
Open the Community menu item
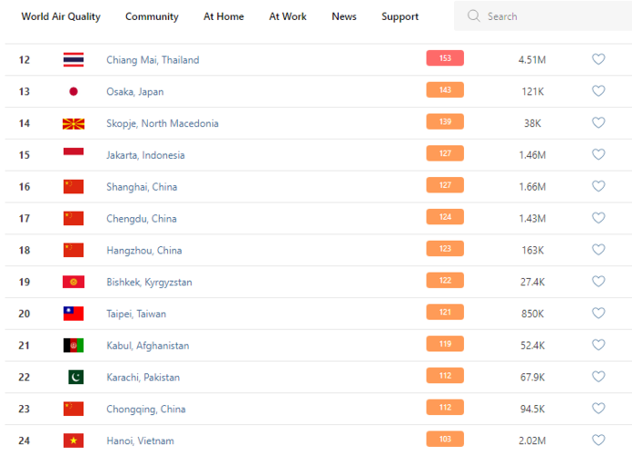[x=152, y=16]
